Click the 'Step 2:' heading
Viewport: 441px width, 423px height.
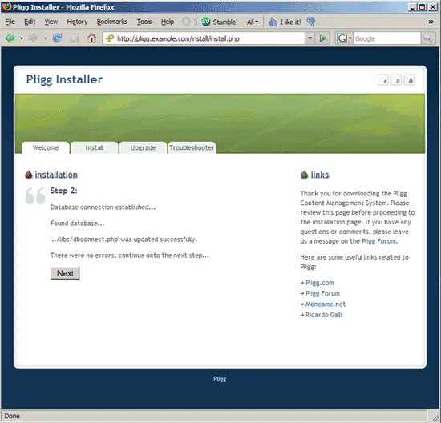click(64, 191)
